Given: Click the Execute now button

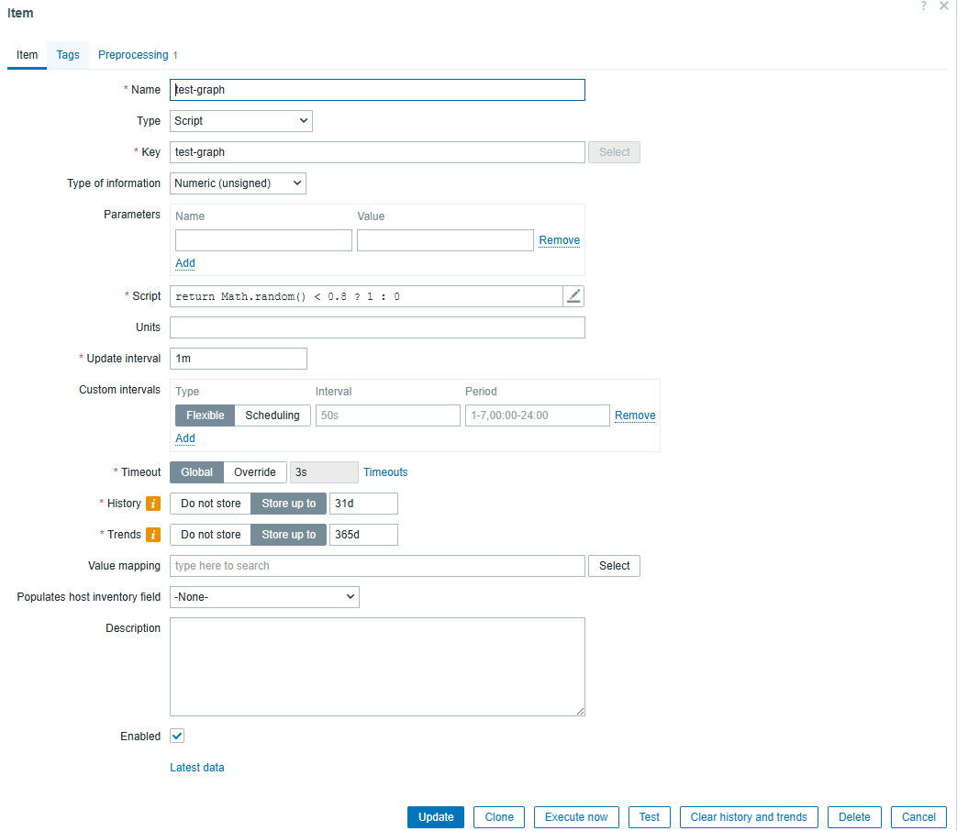Looking at the screenshot, I should (576, 817).
